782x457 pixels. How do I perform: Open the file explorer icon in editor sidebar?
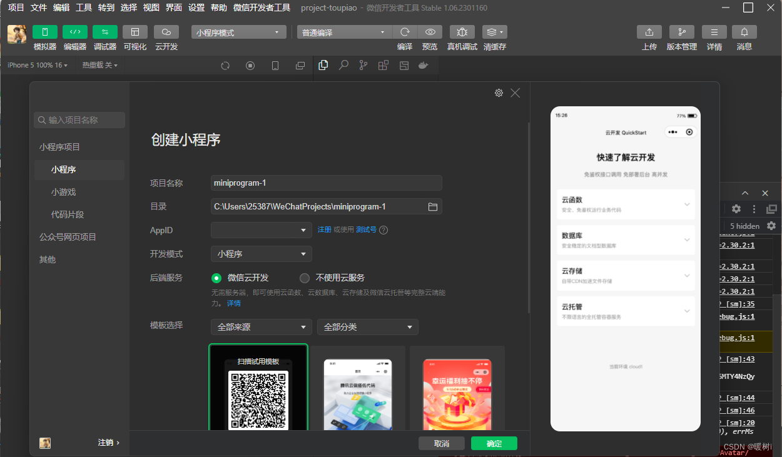click(323, 65)
